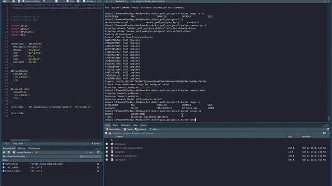Screen dimensions: 332x186
Task: Open the Import Dataset dropdown
Action: tap(23, 152)
